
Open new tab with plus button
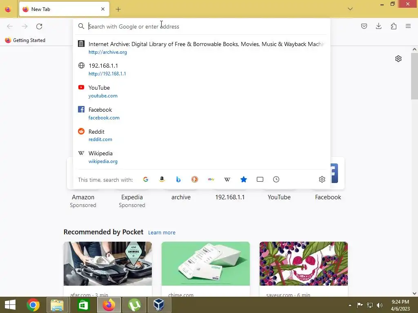(x=118, y=9)
